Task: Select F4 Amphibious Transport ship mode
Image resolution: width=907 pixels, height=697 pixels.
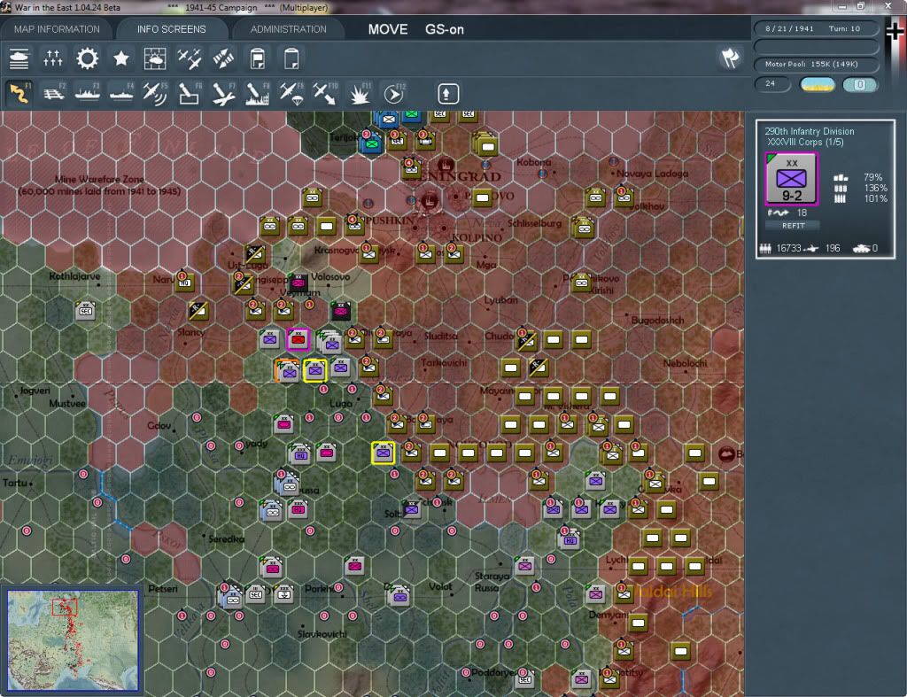Action: coord(121,94)
